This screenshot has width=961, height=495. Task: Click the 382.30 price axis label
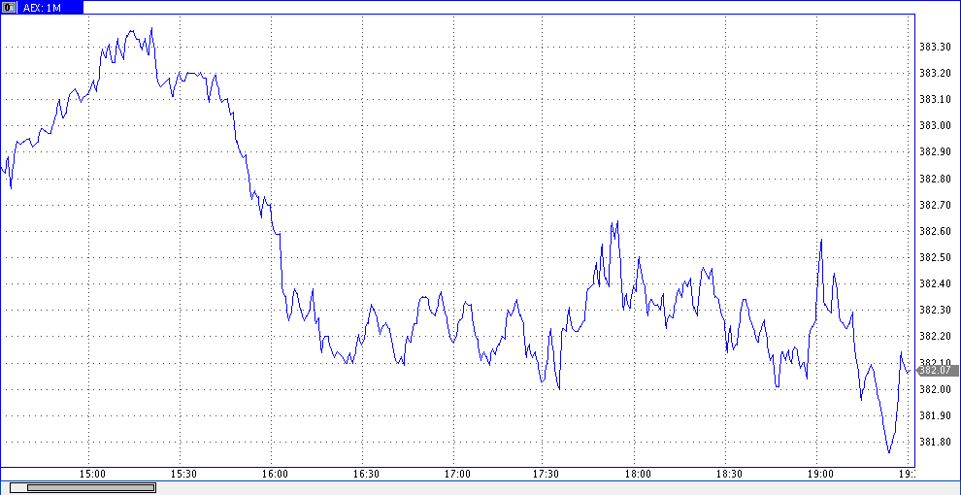click(935, 310)
